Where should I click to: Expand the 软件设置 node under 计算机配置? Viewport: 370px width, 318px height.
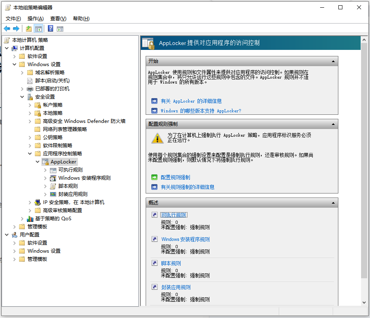coord(14,56)
